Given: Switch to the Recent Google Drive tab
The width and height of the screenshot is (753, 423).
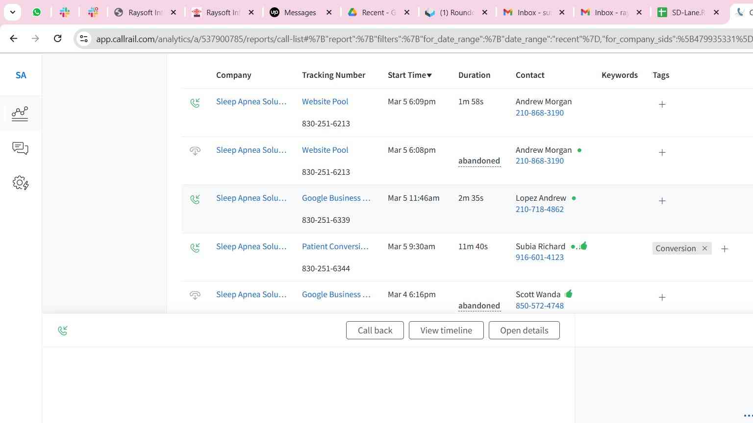Looking at the screenshot, I should pyautogui.click(x=377, y=13).
